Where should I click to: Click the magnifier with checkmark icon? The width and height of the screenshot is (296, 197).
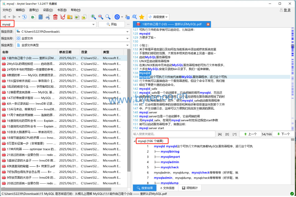(x=135, y=17)
